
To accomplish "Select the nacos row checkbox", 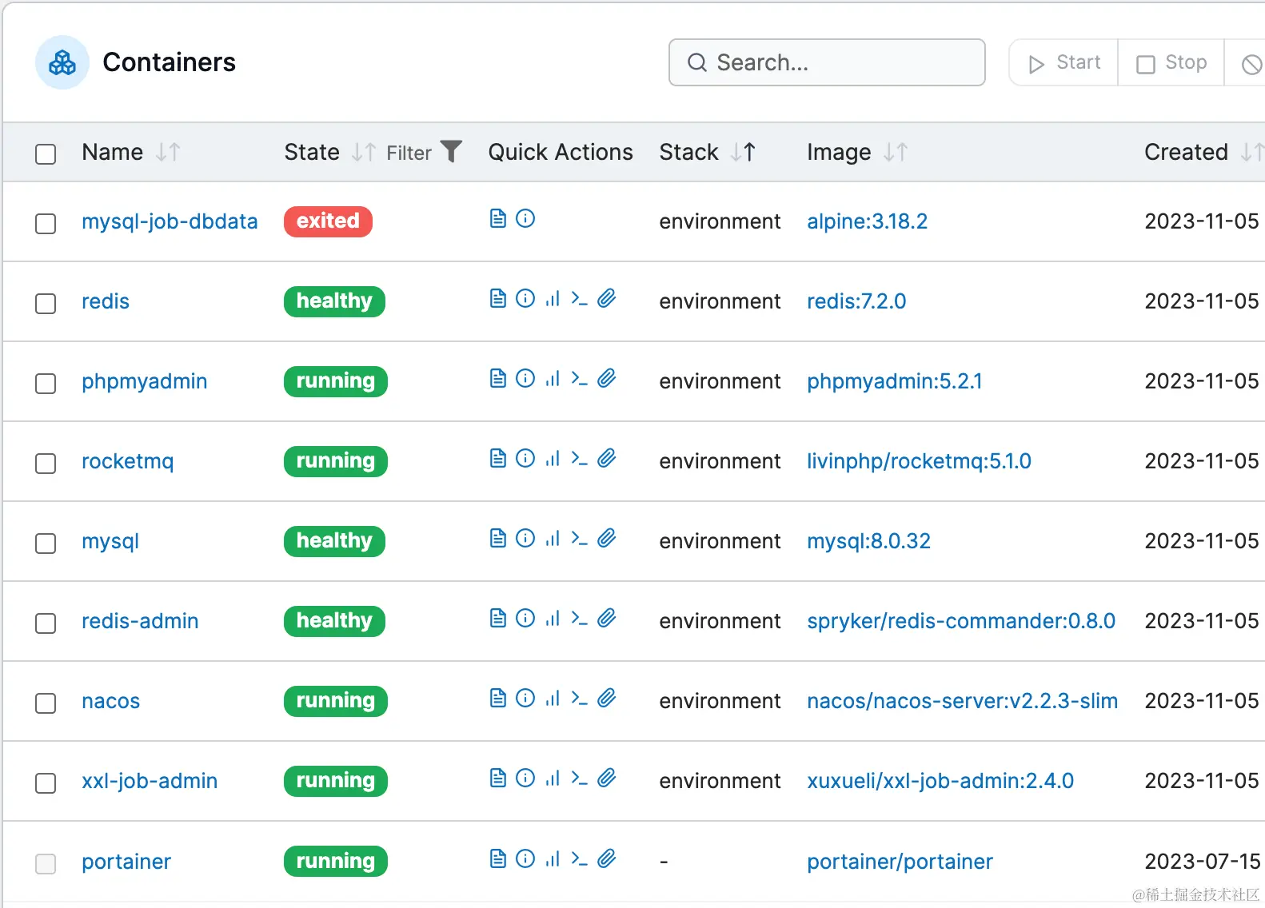I will (46, 703).
